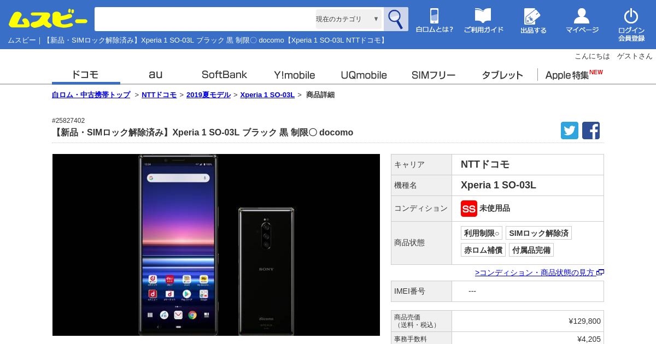Screen dimensions: 656x344
Task: Select the ドコモ carrier tab
Action: 86,75
